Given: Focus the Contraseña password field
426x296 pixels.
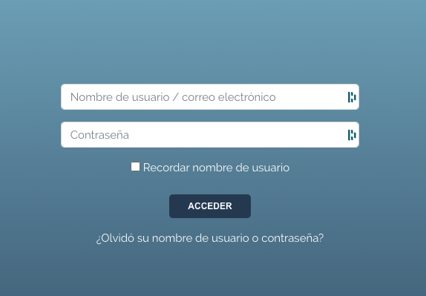Looking at the screenshot, I should coord(210,135).
